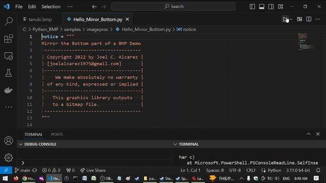Collapse the TERMINAL section
Screen dimensions: 326x183
pos(175,144)
